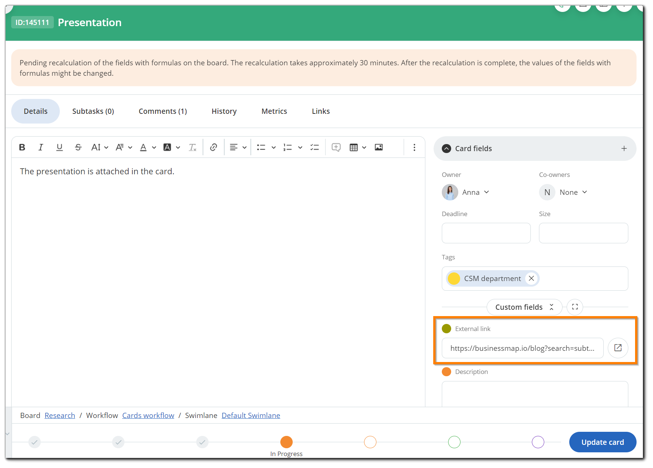Click the olive External link color dot
This screenshot has height=468, width=653.
(446, 328)
